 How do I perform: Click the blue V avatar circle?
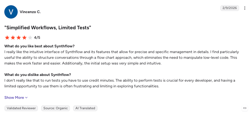pyautogui.click(x=11, y=12)
